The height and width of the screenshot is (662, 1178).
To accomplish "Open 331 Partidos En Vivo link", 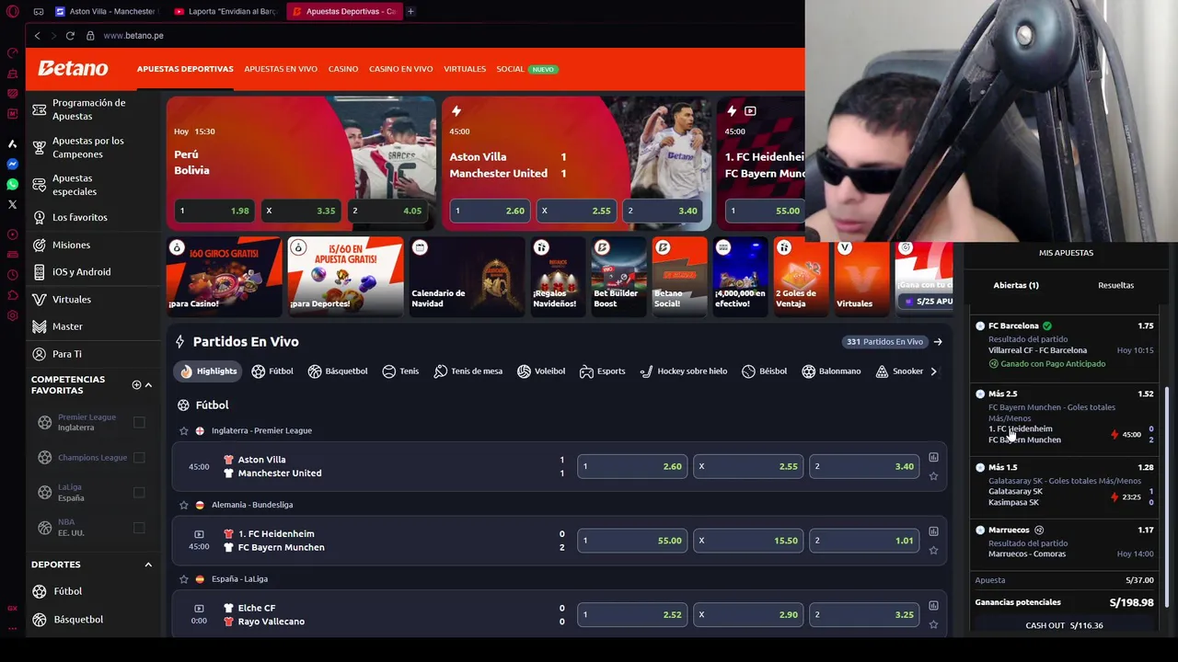I will coord(883,342).
